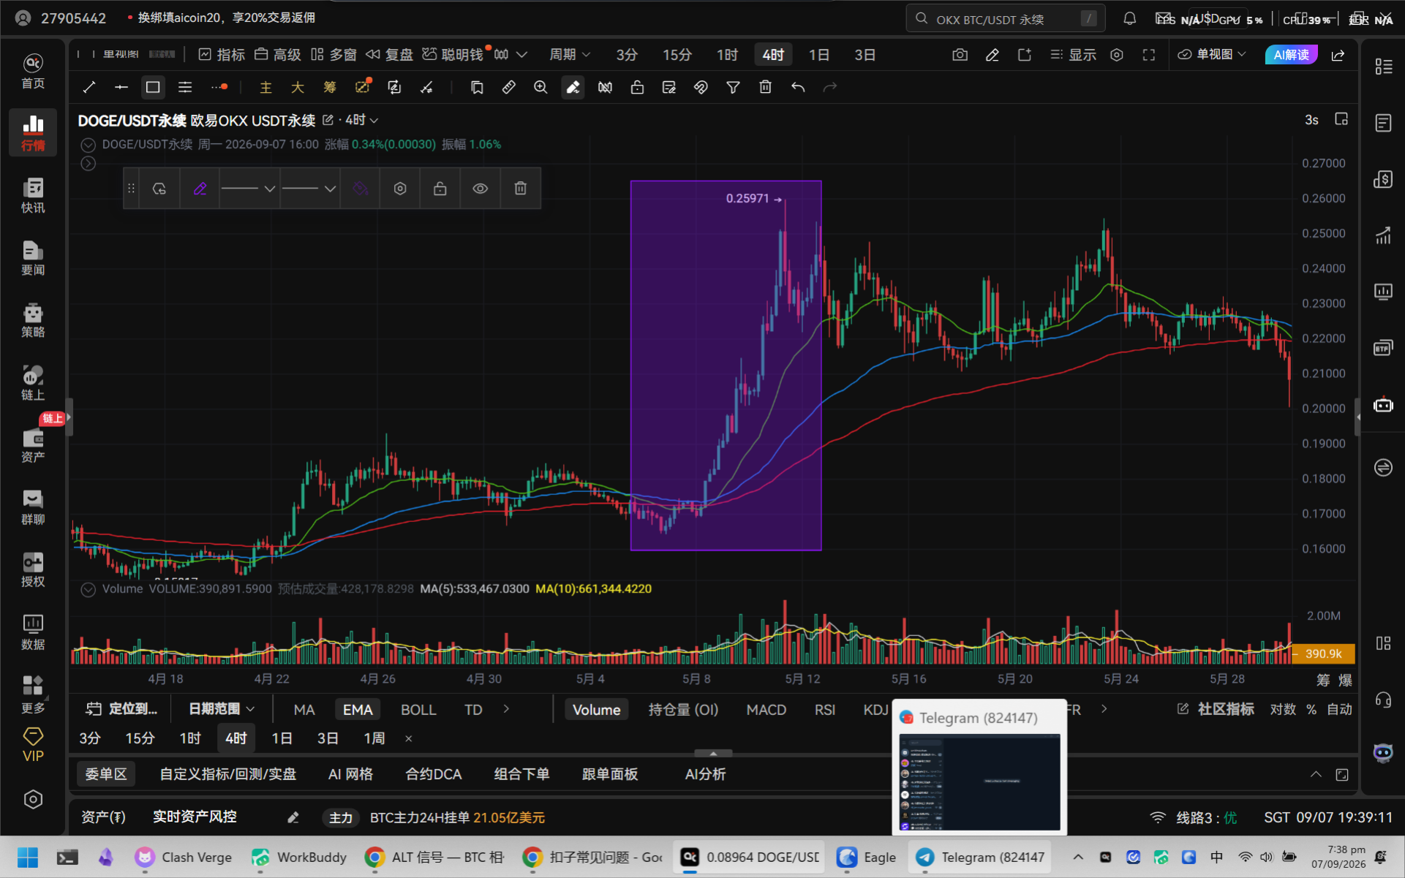The width and height of the screenshot is (1405, 878).
Task: Enter fullscreen chart mode
Action: click(x=1148, y=55)
